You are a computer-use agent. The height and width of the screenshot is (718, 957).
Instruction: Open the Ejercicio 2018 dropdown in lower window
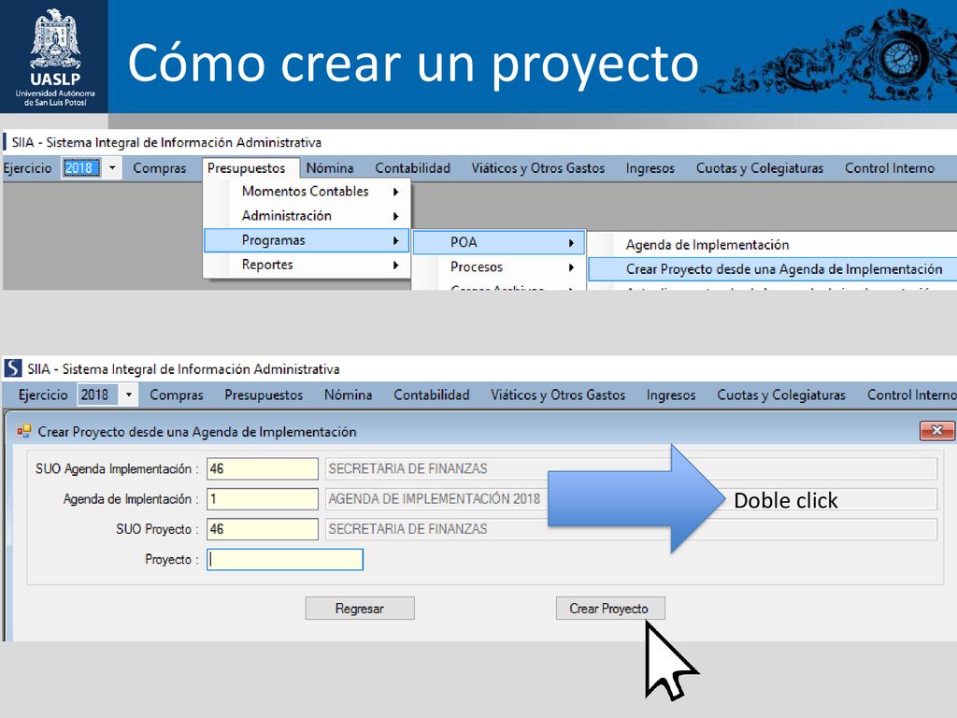tap(129, 395)
